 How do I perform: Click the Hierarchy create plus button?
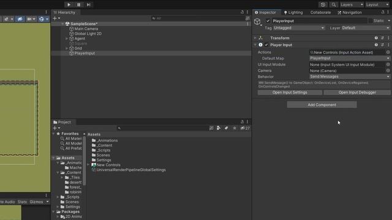pos(56,18)
